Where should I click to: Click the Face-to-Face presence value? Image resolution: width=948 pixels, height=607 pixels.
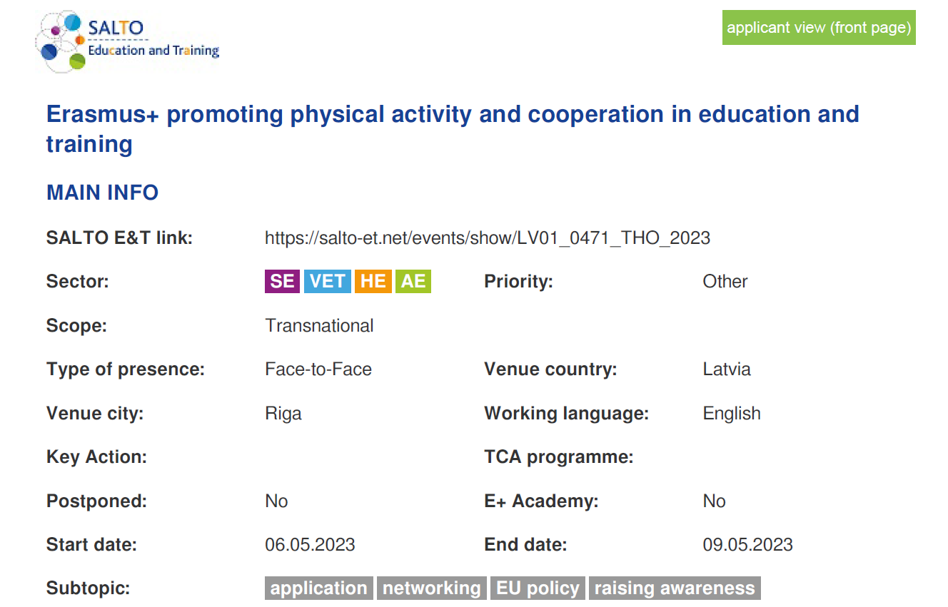318,369
